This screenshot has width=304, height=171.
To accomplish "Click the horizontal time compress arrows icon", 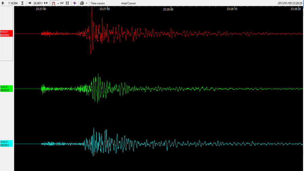I will (x=46, y=3).
